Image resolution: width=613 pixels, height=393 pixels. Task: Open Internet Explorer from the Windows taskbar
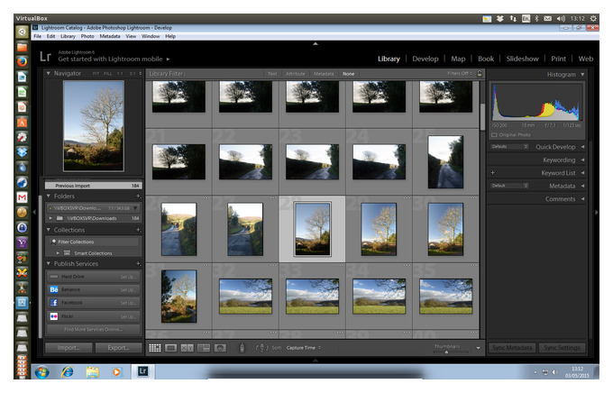coord(68,372)
